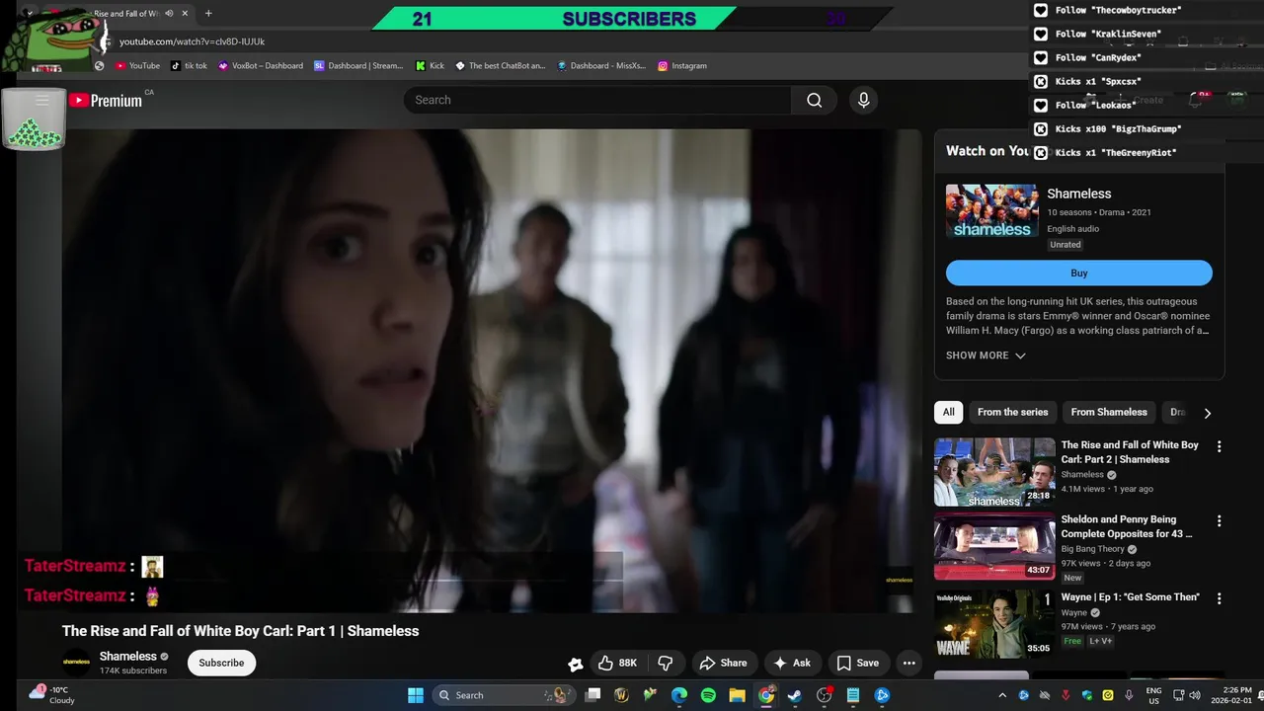Open Wayne Ep 1 Get Some Then title
Viewport: 1264px width, 711px height.
[x=1130, y=596]
